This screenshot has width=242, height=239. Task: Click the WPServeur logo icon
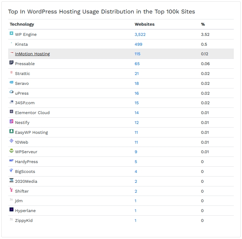click(x=11, y=151)
